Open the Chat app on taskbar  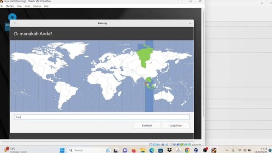(x=125, y=150)
